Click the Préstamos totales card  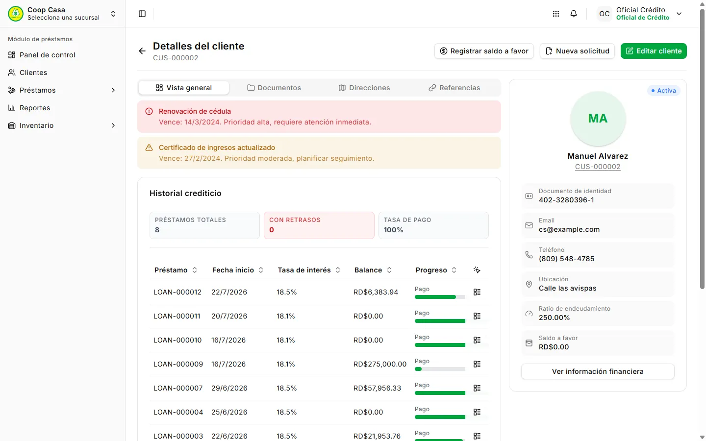point(204,225)
